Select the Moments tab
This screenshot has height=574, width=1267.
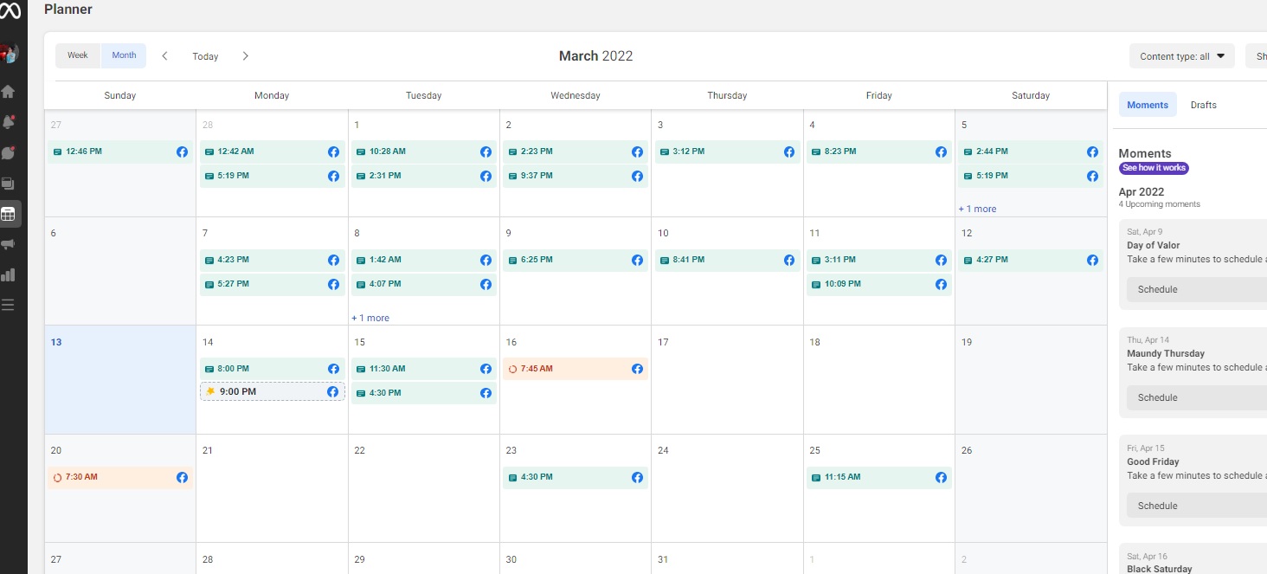point(1148,105)
